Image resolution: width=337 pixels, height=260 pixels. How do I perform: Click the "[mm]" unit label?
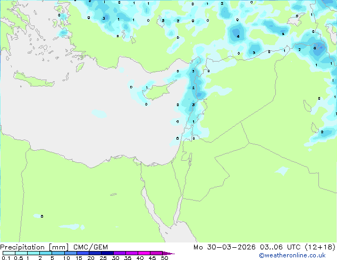pyautogui.click(x=58, y=247)
